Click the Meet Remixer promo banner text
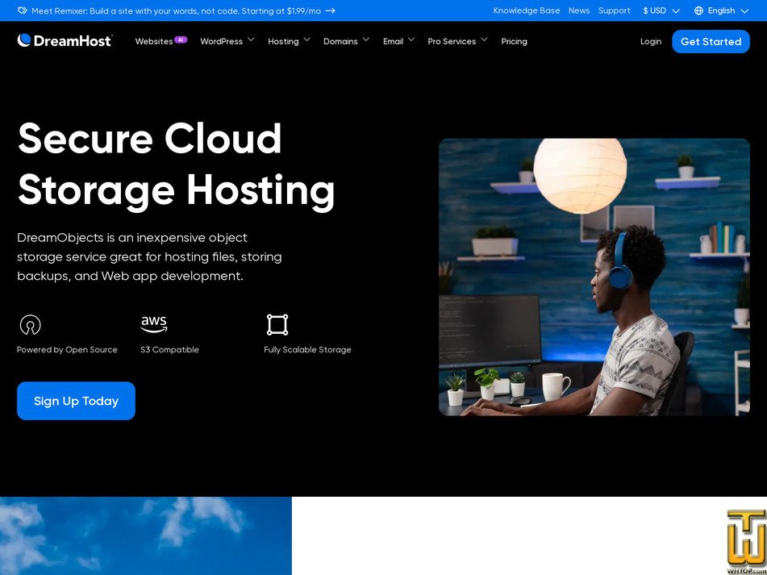The height and width of the screenshot is (575, 767). 176,10
